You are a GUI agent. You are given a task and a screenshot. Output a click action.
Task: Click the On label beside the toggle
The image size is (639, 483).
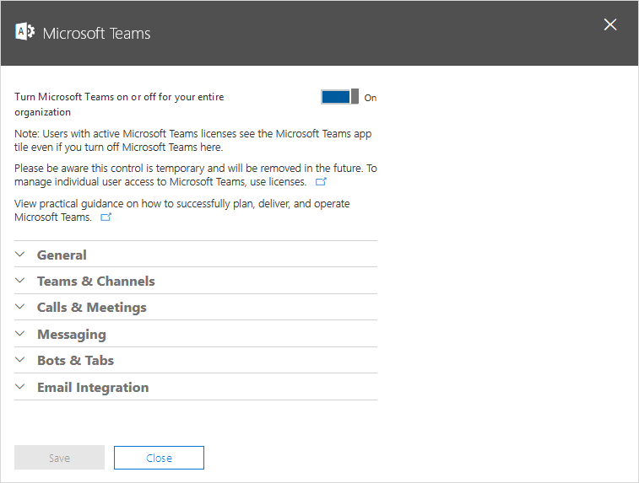point(371,98)
